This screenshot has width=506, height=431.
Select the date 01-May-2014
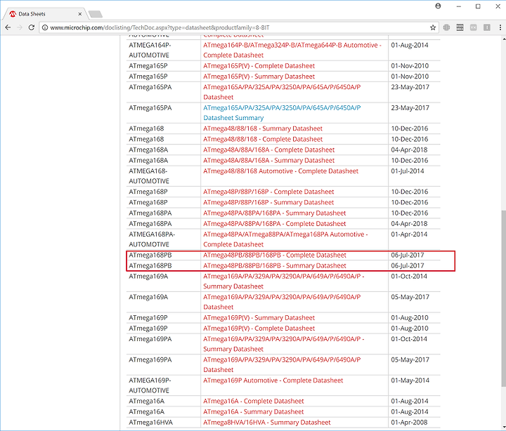(410, 380)
